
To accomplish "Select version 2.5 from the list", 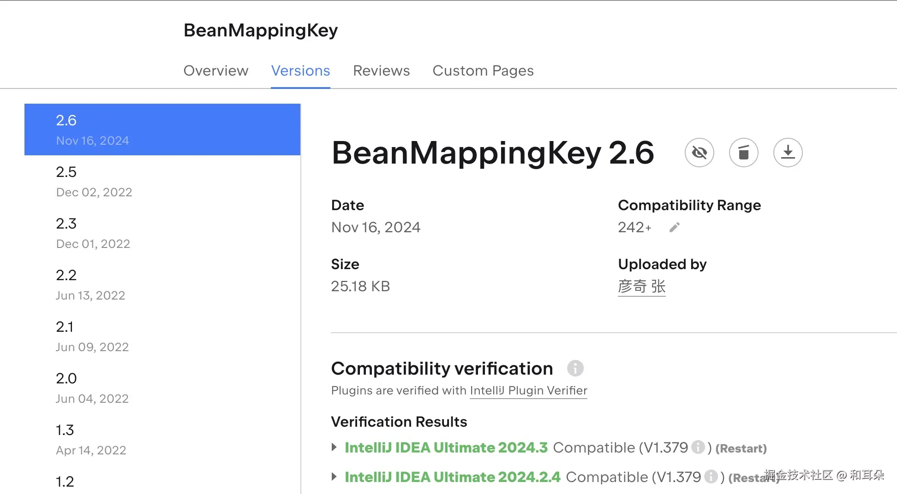I will click(162, 181).
